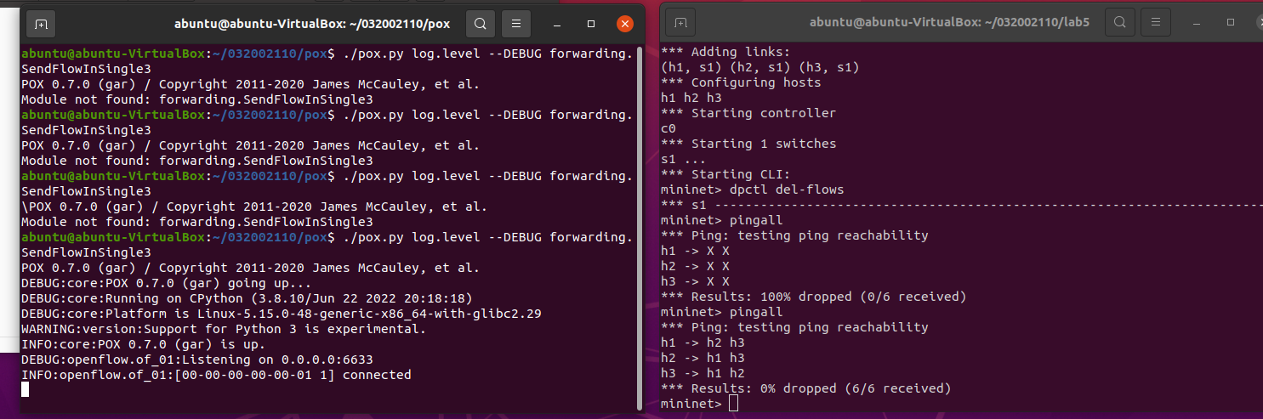Click the 'h1 -> X X' ping result
This screenshot has height=419, width=1263.
pos(695,252)
